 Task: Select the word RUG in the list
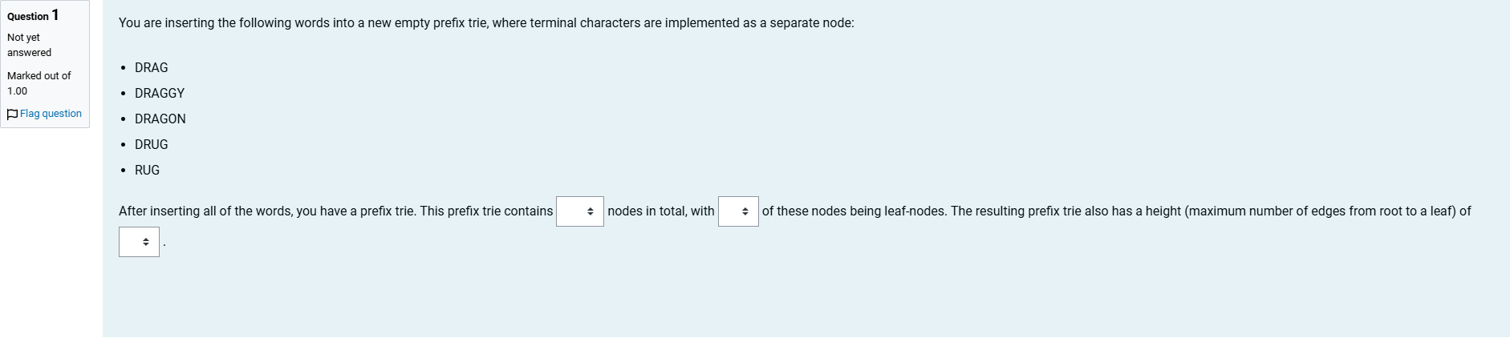coord(148,171)
